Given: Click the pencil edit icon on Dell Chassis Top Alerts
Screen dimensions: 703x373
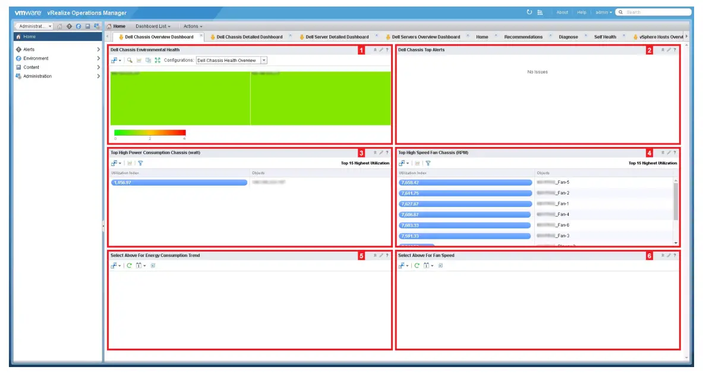Looking at the screenshot, I should coord(669,49).
